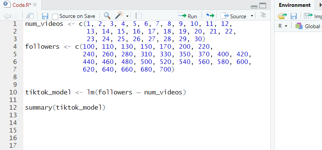The width and height of the screenshot is (322, 150).
Task: Switch to the Environment tab
Action: [295, 5]
